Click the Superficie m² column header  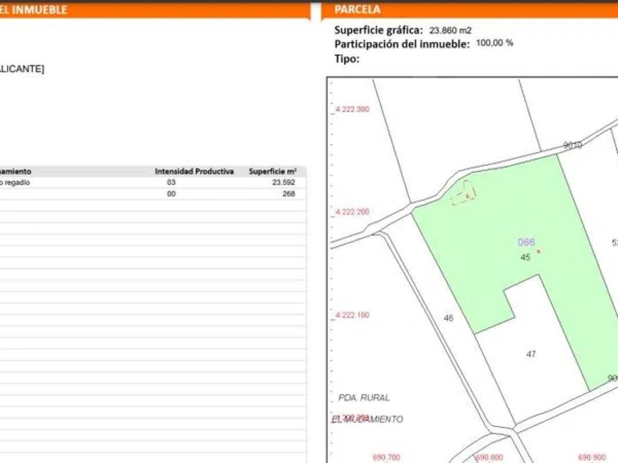(272, 171)
